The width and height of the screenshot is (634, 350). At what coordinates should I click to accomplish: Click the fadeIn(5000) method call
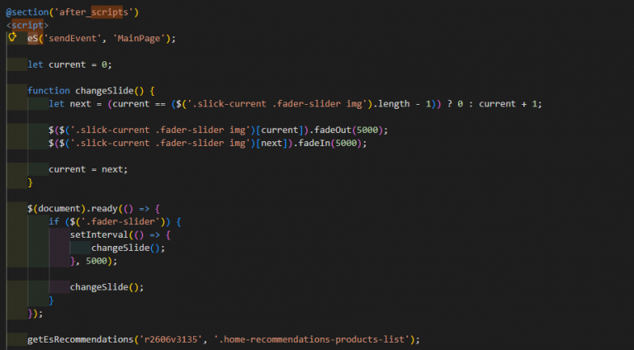coord(329,143)
